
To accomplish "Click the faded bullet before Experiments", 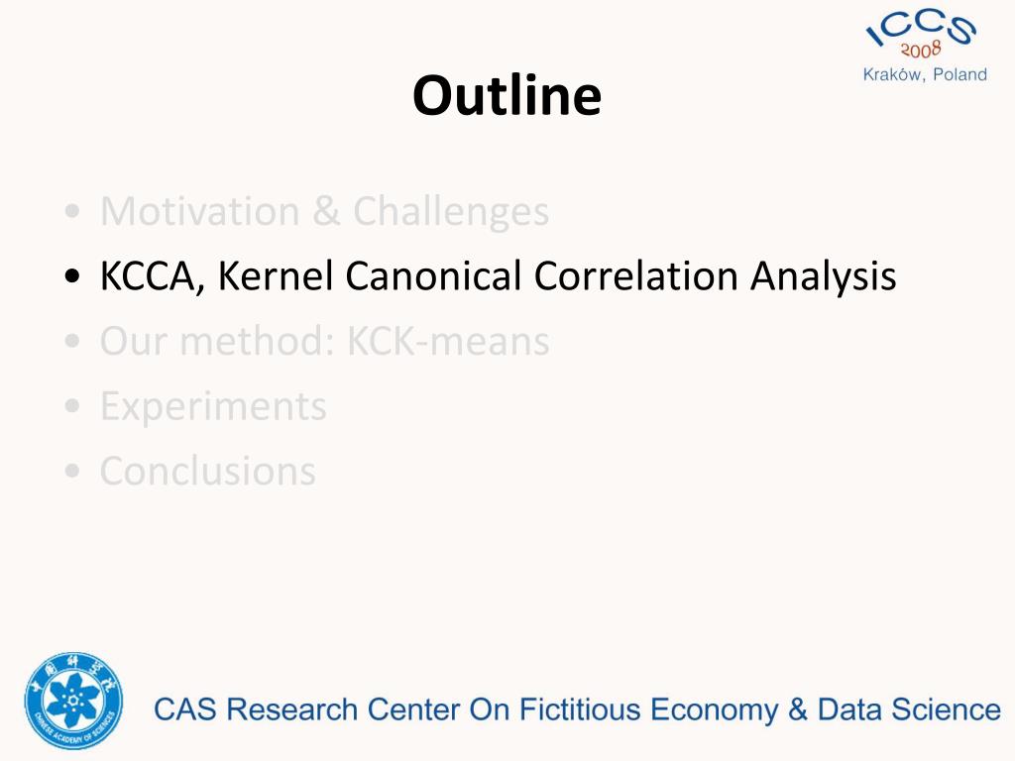I will click(x=72, y=406).
